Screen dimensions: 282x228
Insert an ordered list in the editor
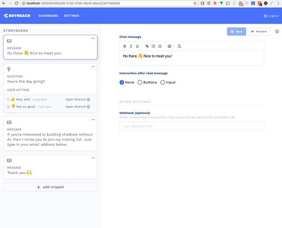pyautogui.click(x=153, y=46)
